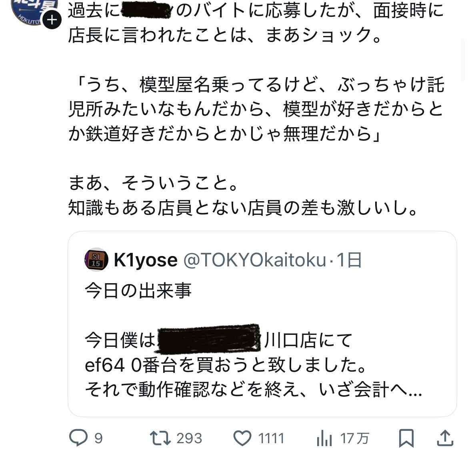Tap the reply speech bubble icon

pos(78,438)
